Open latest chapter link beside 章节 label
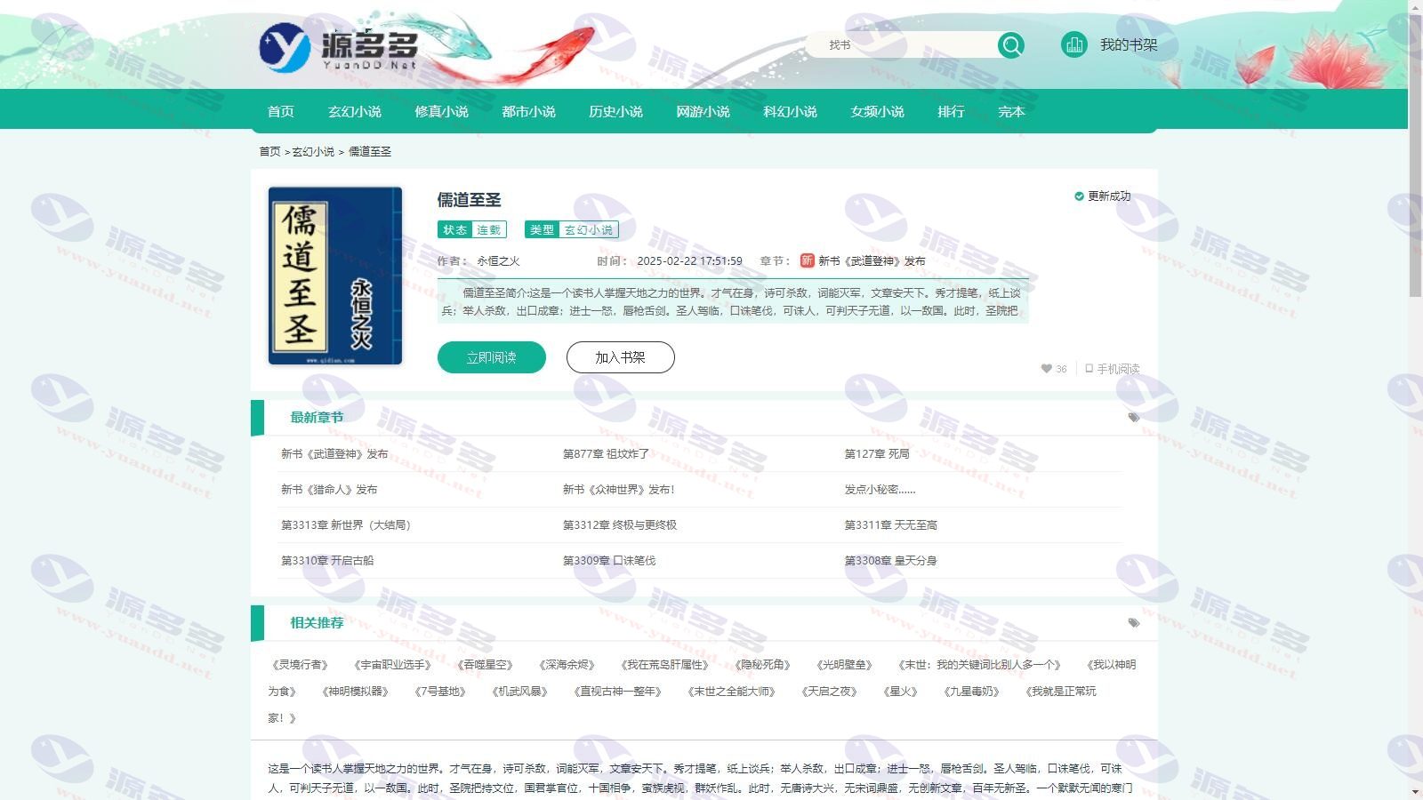The height and width of the screenshot is (800, 1423). pyautogui.click(x=872, y=261)
